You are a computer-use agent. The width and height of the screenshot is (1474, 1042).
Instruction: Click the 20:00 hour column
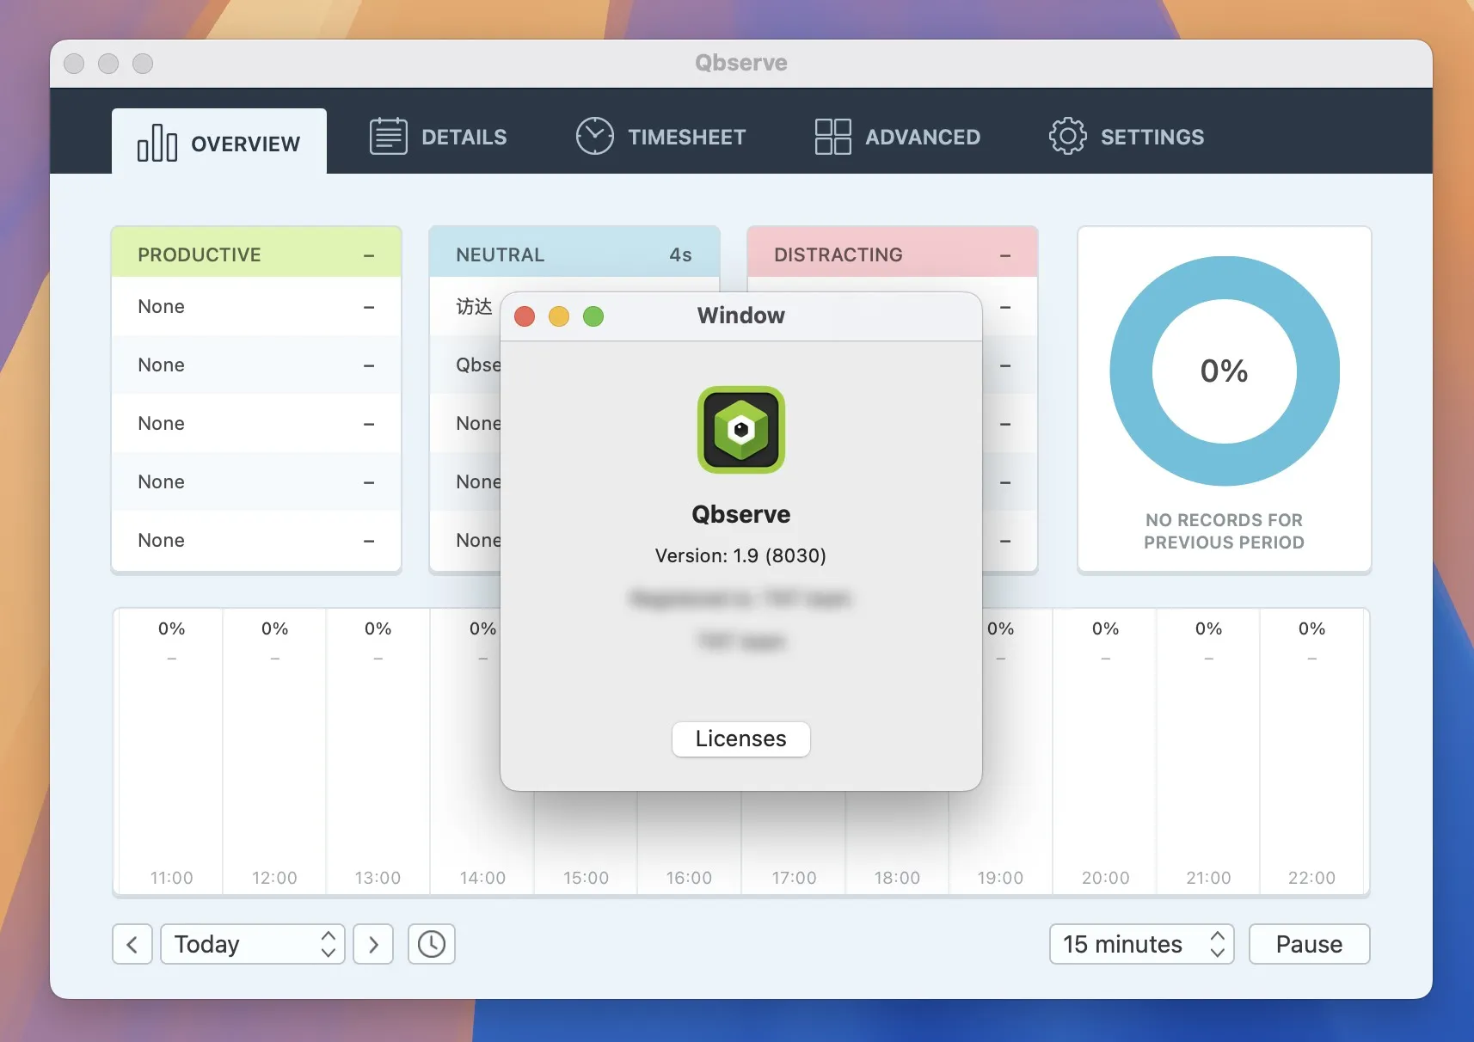pos(1105,752)
